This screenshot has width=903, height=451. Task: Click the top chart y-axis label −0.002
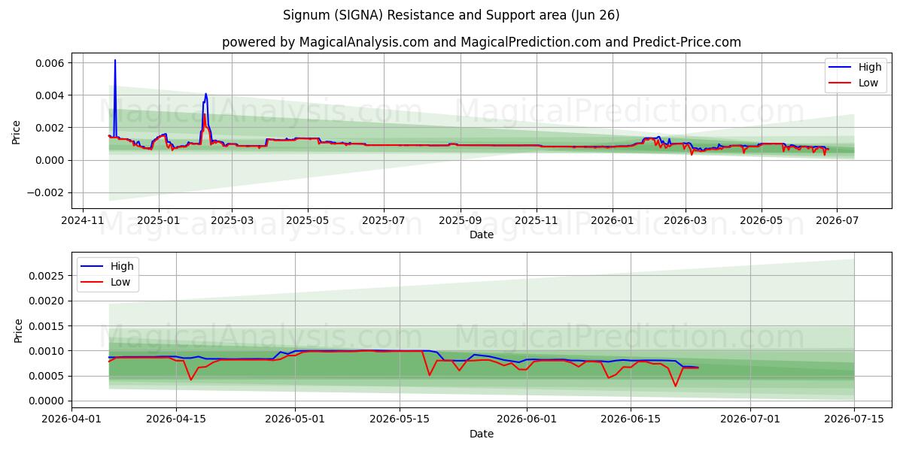[x=44, y=192]
